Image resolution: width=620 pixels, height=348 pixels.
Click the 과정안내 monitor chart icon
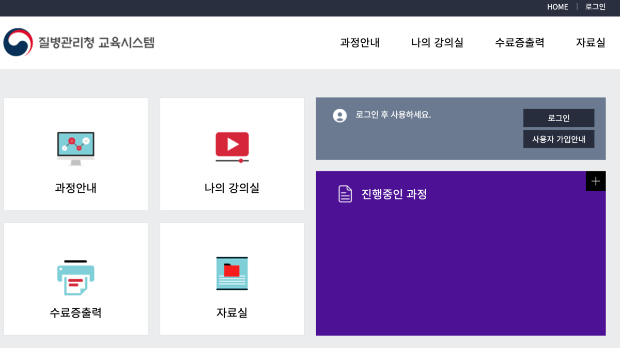(x=75, y=148)
